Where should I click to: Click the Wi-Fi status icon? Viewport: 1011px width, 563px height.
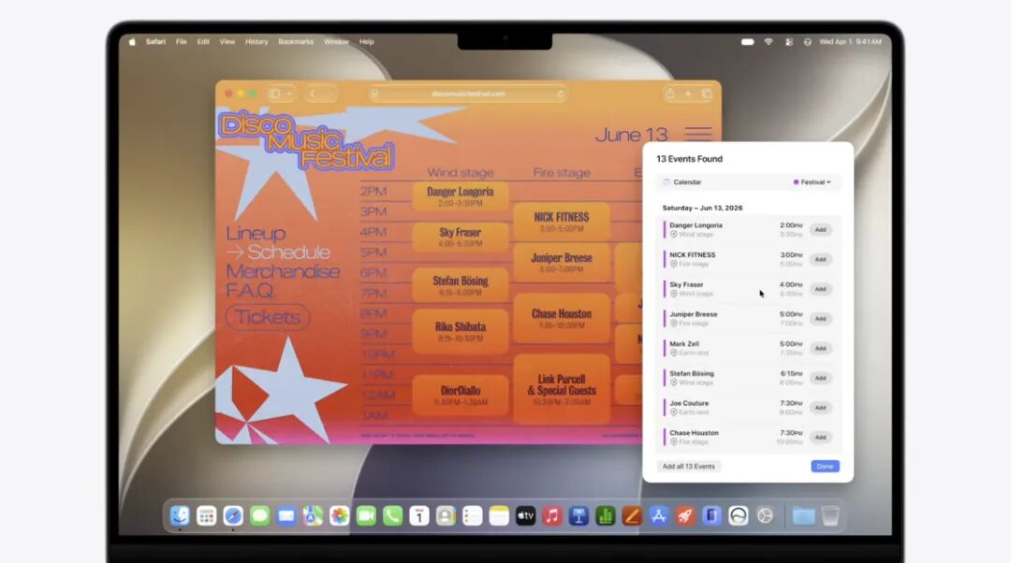pos(769,42)
